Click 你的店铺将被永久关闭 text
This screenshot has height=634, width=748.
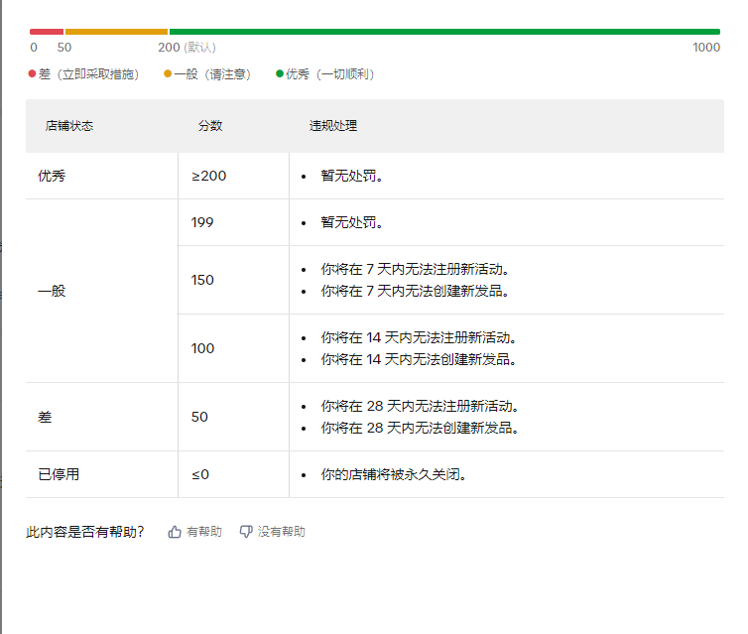tap(394, 474)
